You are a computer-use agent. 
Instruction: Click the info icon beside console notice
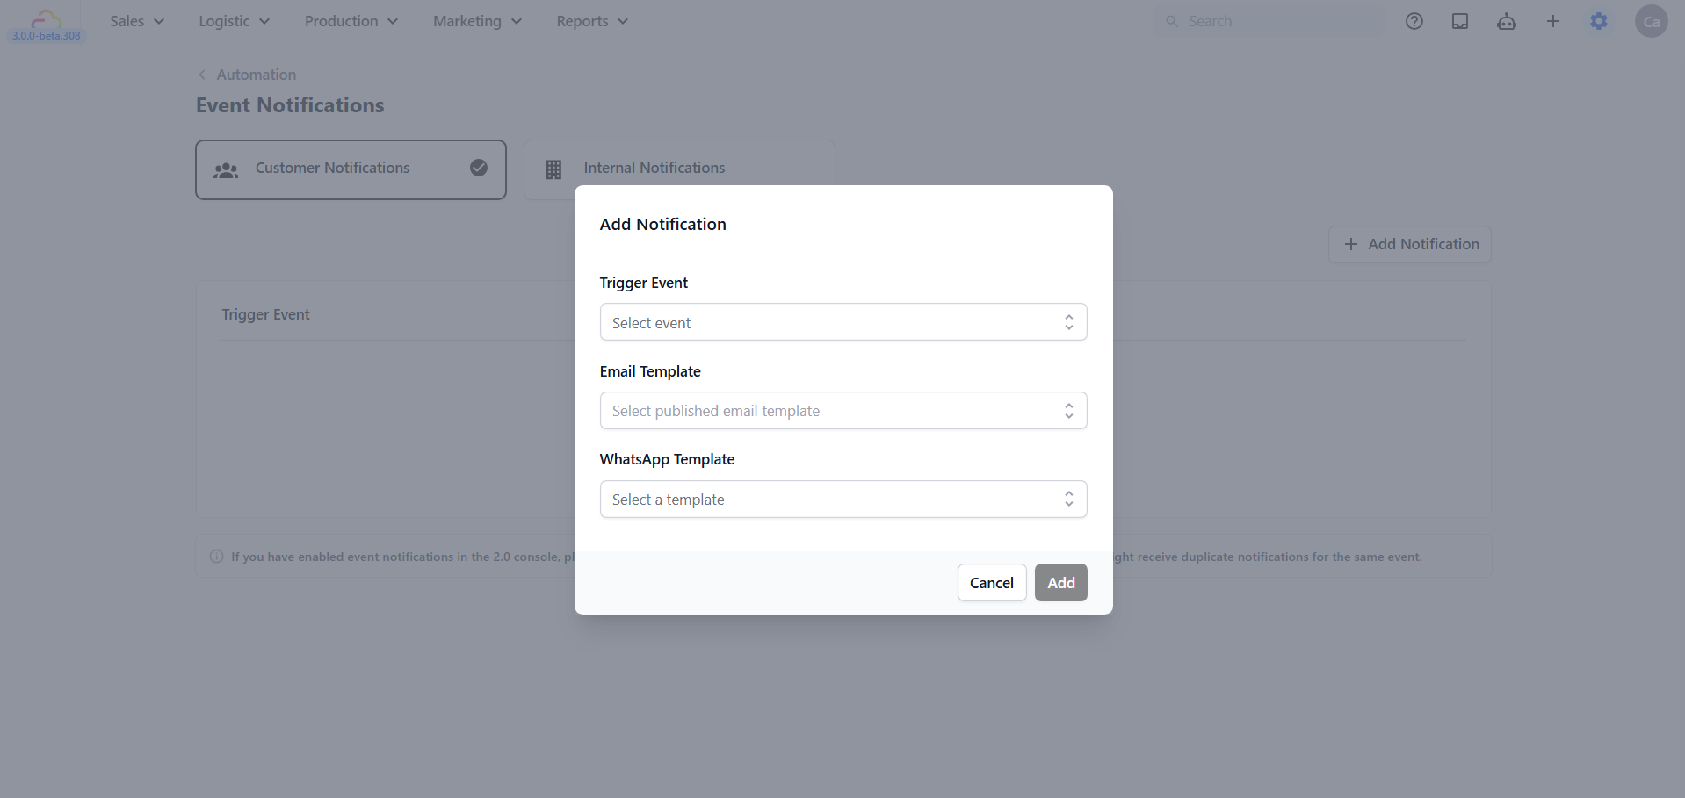pyautogui.click(x=217, y=557)
